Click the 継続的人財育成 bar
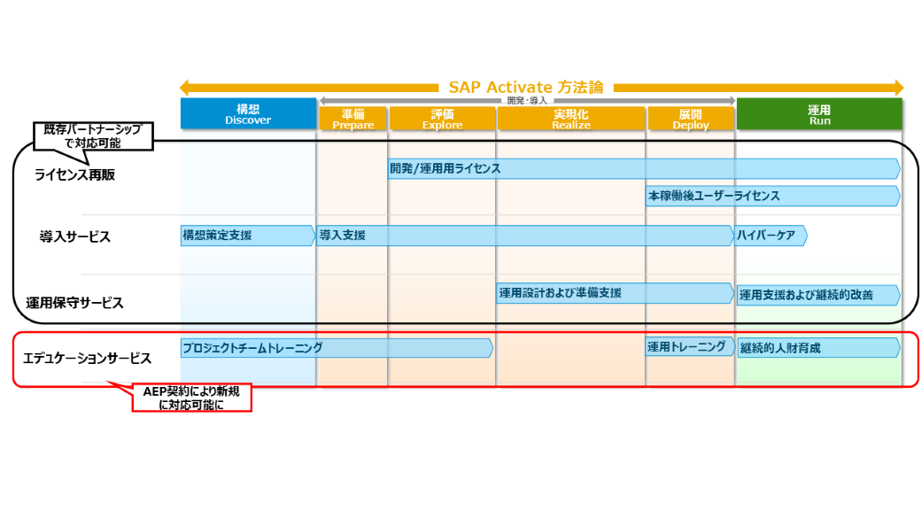Image resolution: width=921 pixels, height=518 pixels. click(818, 348)
